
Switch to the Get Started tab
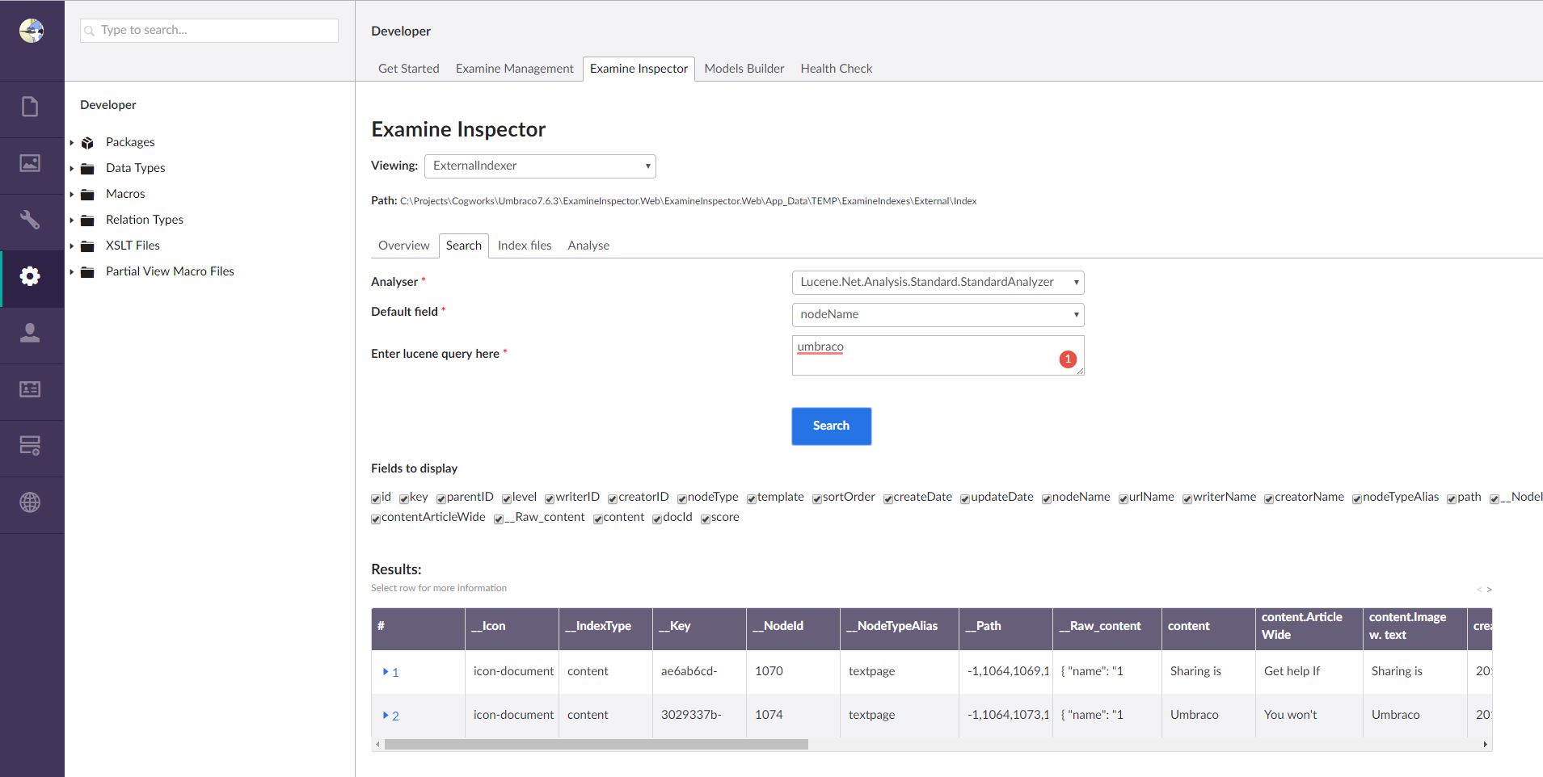click(x=409, y=69)
